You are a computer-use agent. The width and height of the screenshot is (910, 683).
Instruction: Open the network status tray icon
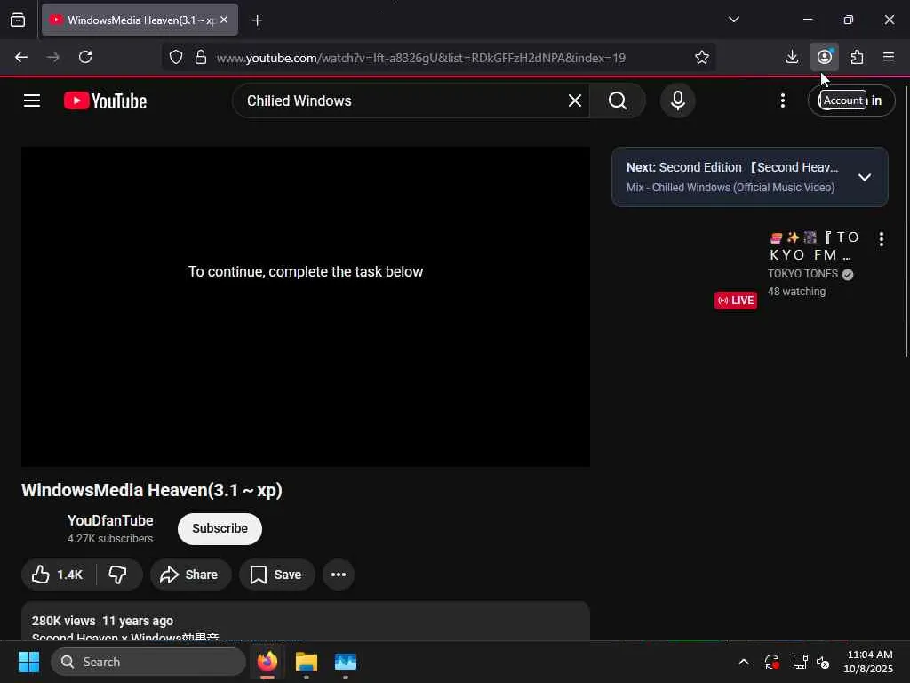(x=800, y=662)
